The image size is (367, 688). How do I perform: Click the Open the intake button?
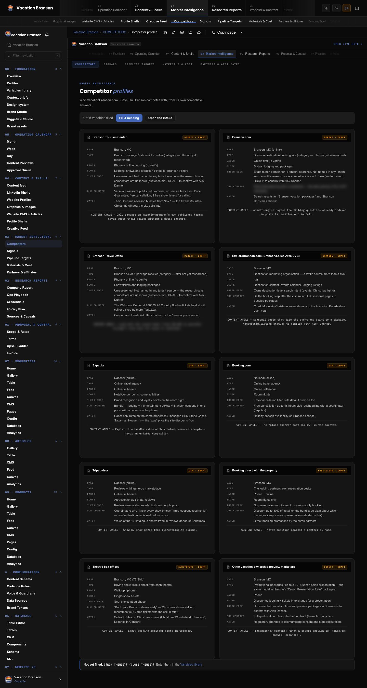(160, 118)
